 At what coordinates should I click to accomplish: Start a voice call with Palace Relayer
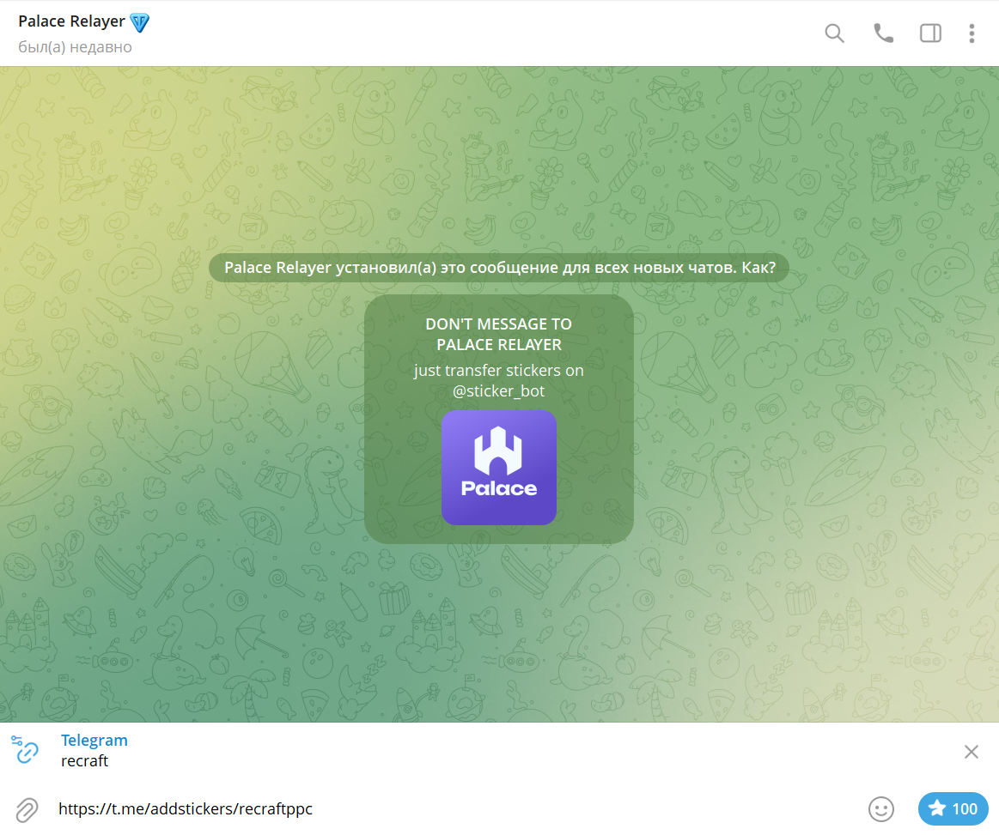[x=883, y=33]
